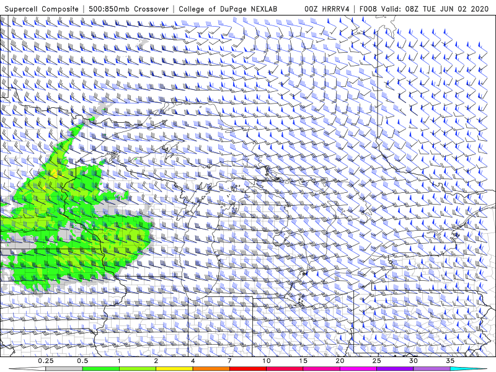Select the magenta swatch between 20 and 25
This screenshot has width=496, height=372.
358,369
